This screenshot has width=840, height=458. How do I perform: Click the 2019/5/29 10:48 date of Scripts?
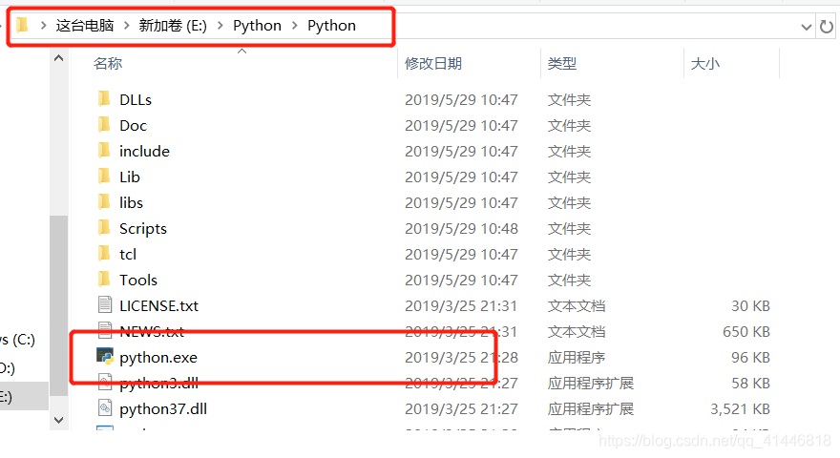click(x=461, y=228)
